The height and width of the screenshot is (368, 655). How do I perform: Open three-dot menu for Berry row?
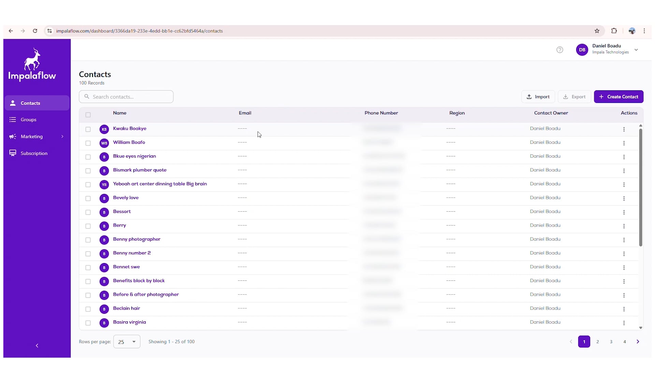pyautogui.click(x=624, y=226)
